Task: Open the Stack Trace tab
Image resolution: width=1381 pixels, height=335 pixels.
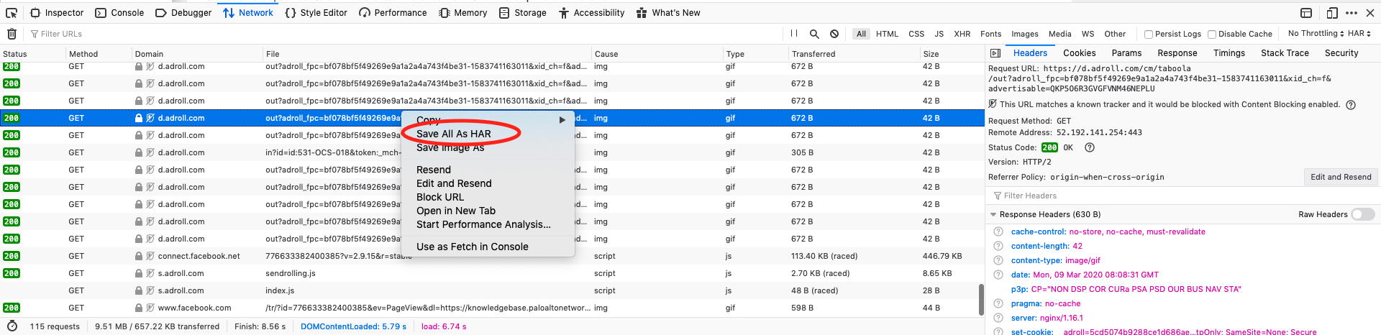Action: pos(1285,53)
